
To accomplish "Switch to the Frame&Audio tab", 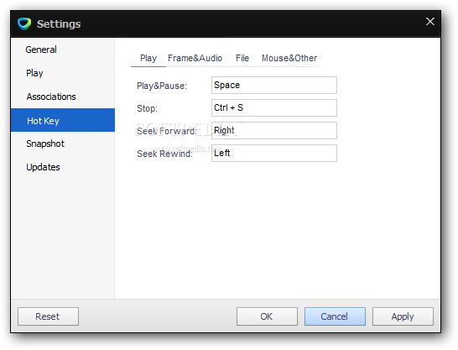I will 195,58.
